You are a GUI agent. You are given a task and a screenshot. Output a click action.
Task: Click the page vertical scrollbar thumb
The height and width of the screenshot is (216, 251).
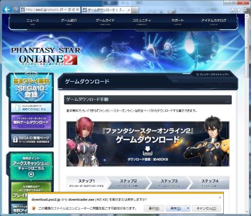click(247, 48)
